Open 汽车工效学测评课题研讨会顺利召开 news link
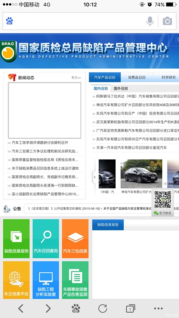The height and width of the screenshot is (318, 179). [x=40, y=143]
